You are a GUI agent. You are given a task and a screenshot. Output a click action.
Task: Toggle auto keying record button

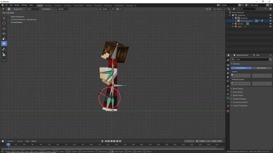pyautogui.click(x=102, y=141)
